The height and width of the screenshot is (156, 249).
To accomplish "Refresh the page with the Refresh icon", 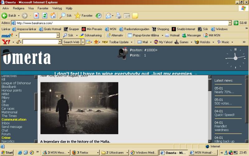I will coord(45,16).
